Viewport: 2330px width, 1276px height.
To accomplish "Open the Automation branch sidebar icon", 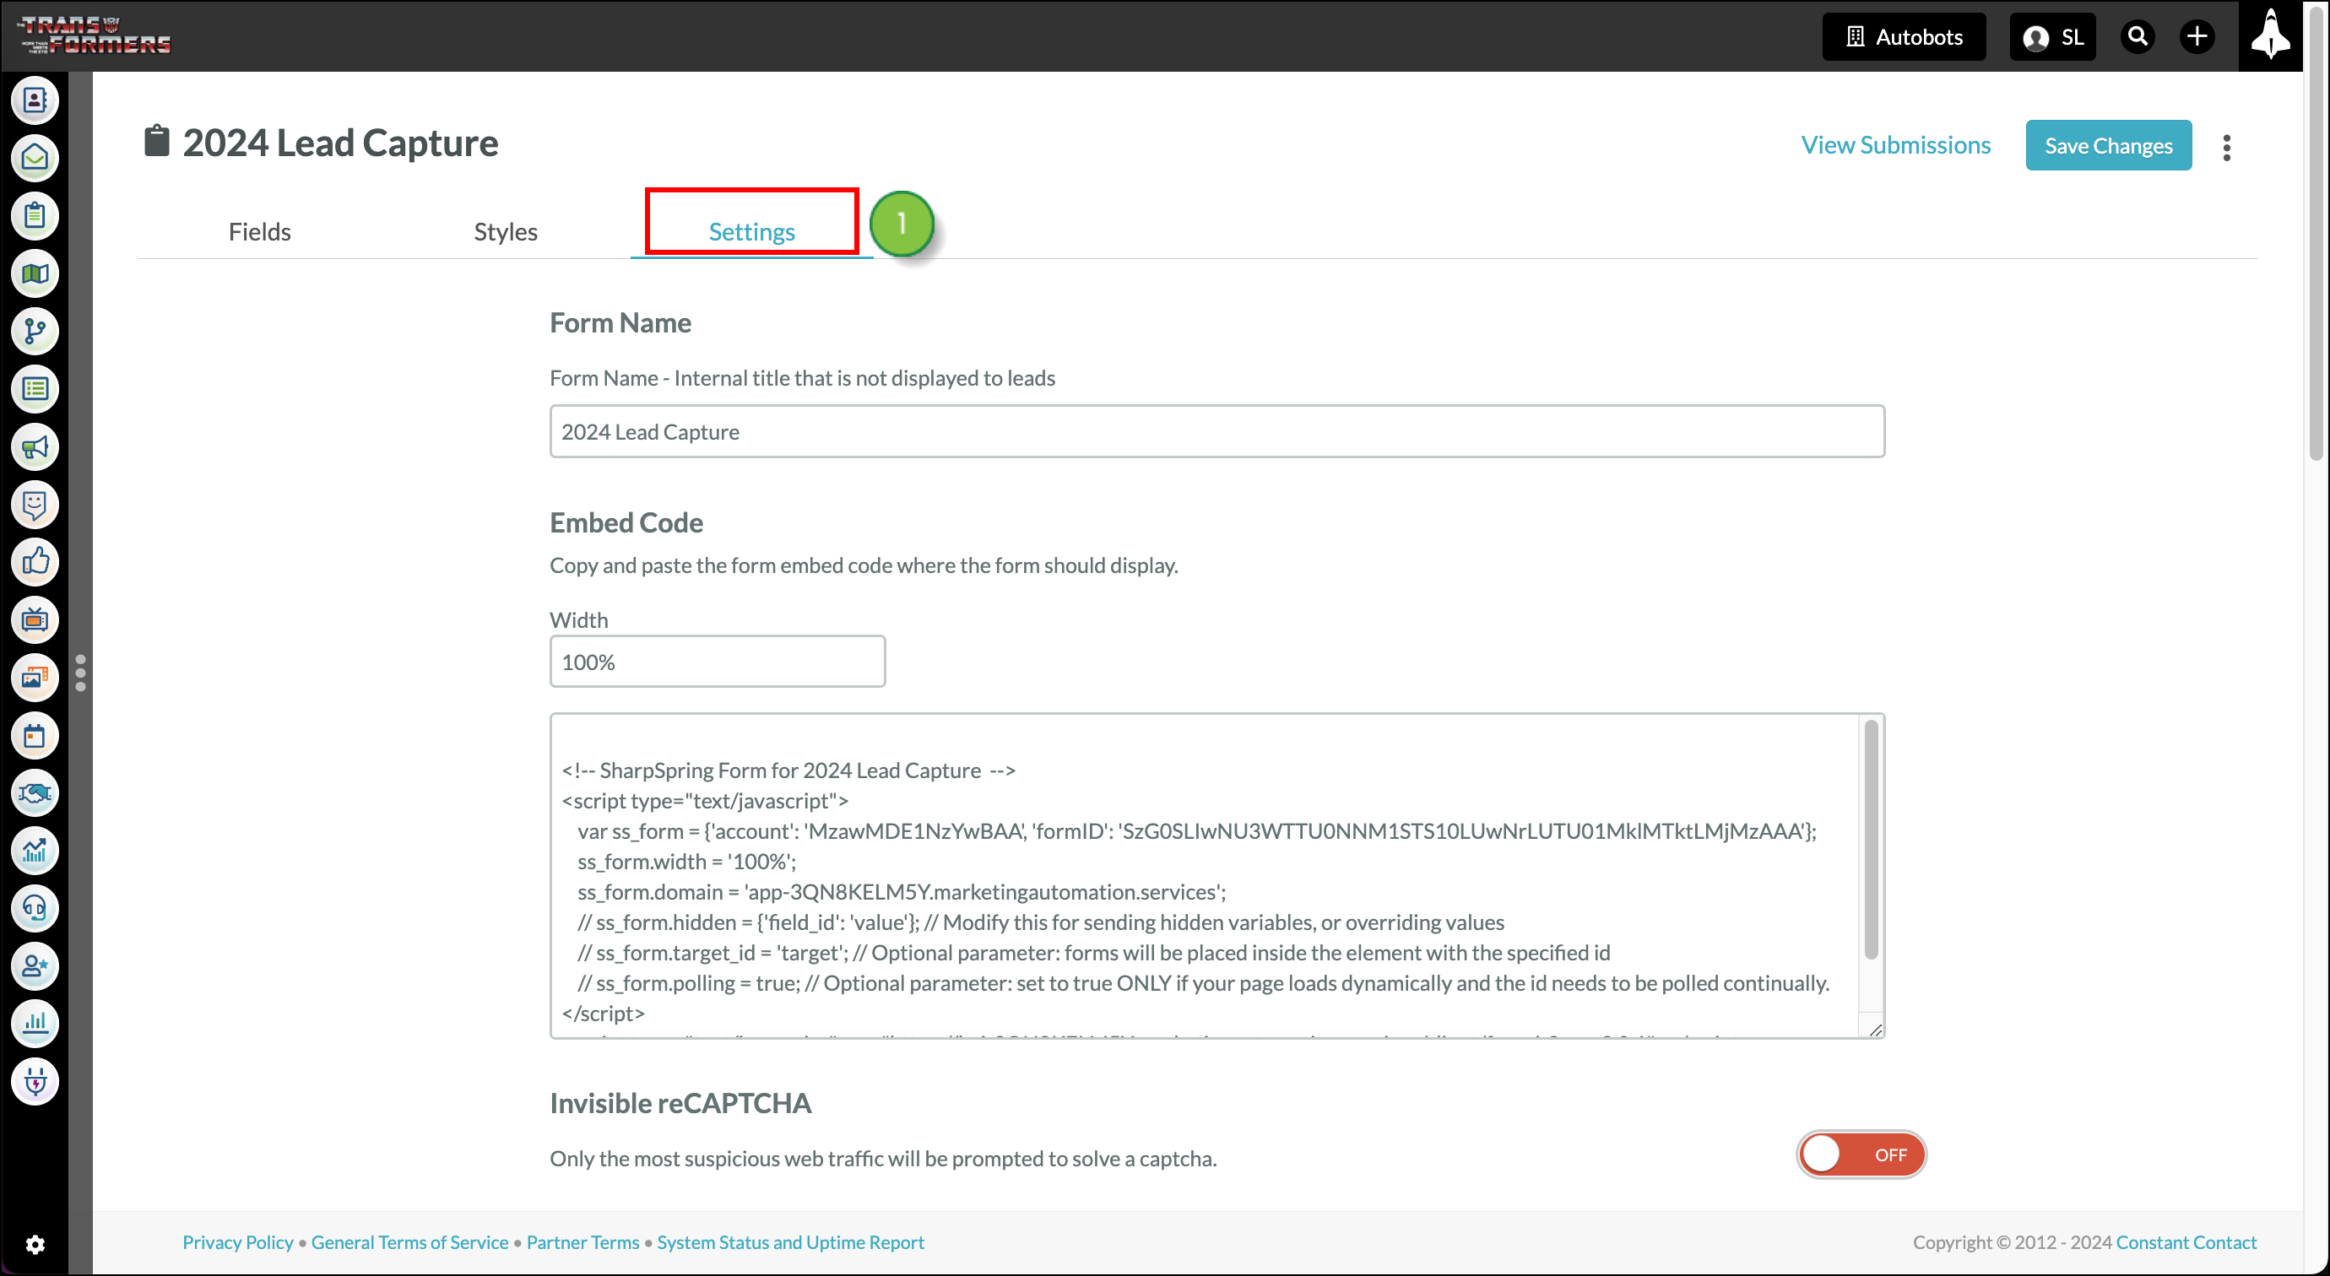I will (35, 332).
